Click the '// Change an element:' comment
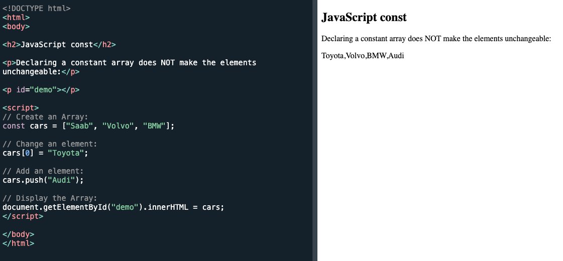Image resolution: width=563 pixels, height=261 pixels. [50, 144]
